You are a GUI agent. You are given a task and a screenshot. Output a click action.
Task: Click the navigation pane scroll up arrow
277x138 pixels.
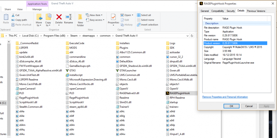click(x=9, y=42)
